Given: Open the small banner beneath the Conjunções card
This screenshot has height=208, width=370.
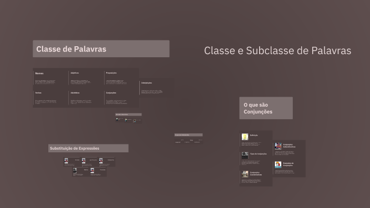Looking at the screenshot, I should tap(128, 115).
